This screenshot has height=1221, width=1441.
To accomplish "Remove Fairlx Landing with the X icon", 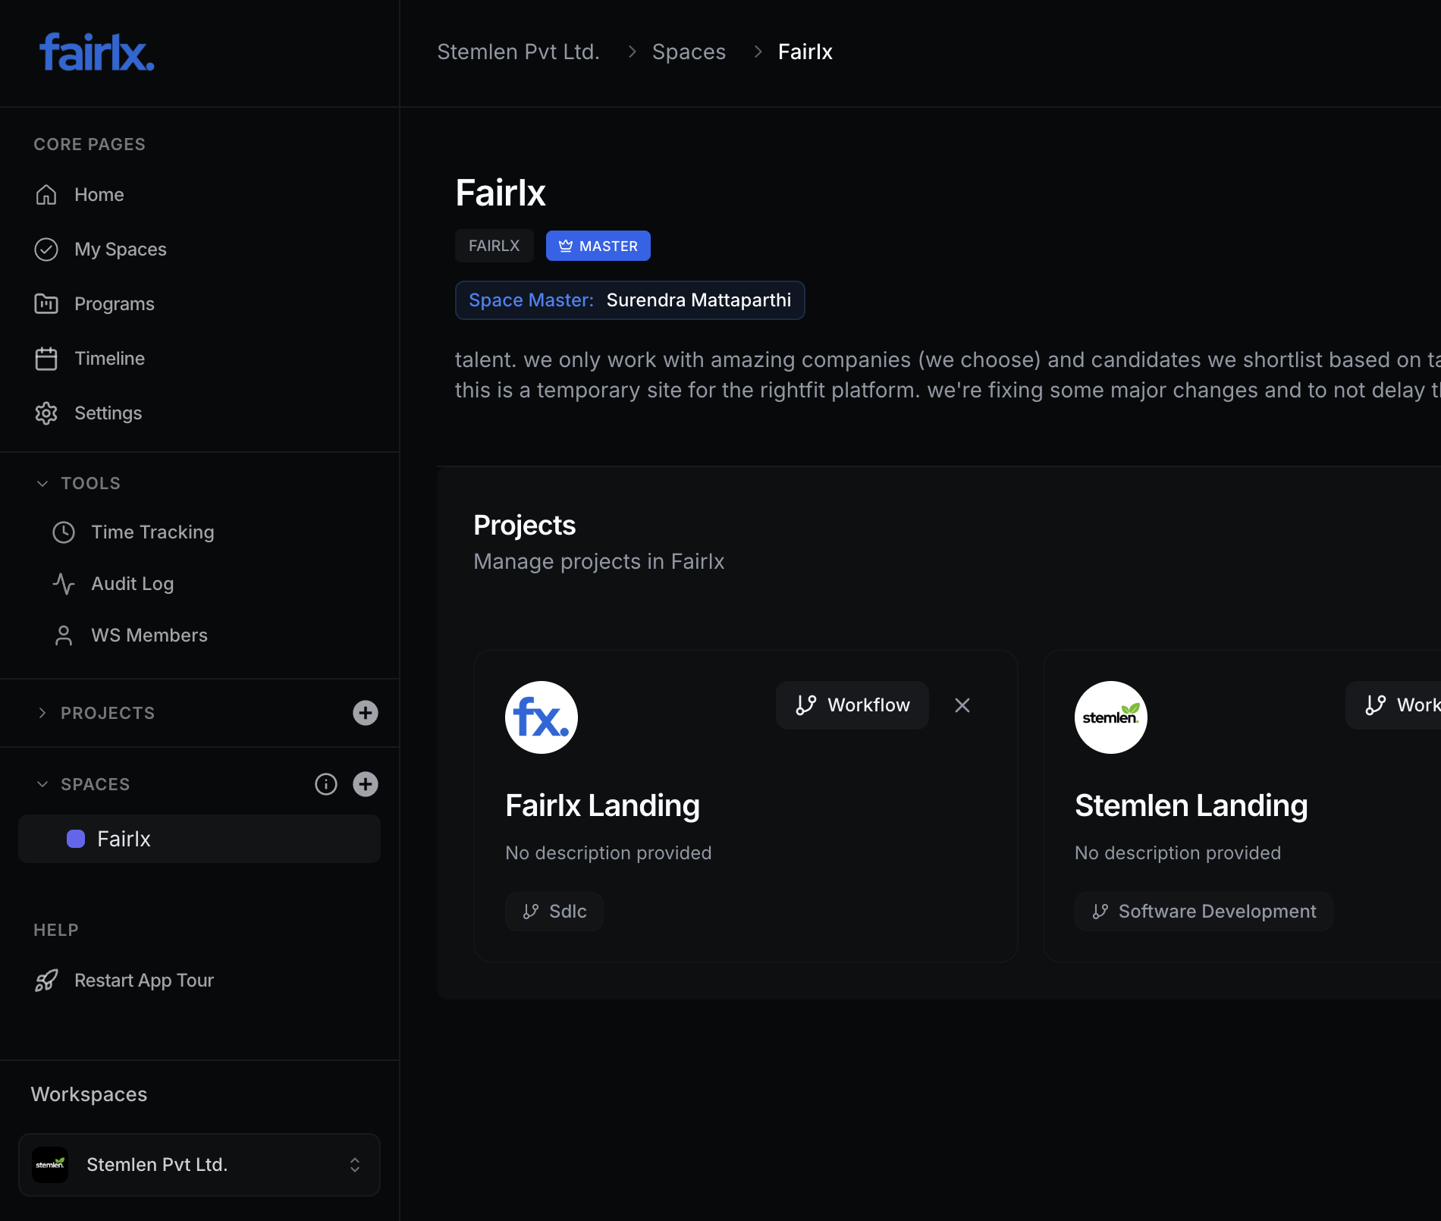I will (962, 705).
